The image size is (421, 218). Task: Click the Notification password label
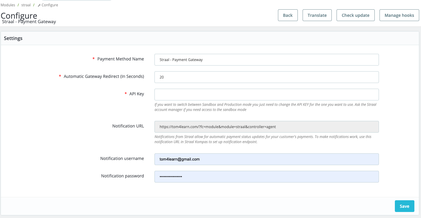(123, 176)
